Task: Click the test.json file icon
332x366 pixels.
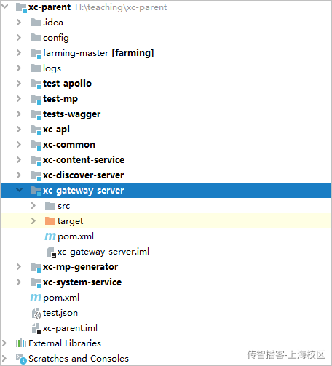Action: [x=36, y=313]
